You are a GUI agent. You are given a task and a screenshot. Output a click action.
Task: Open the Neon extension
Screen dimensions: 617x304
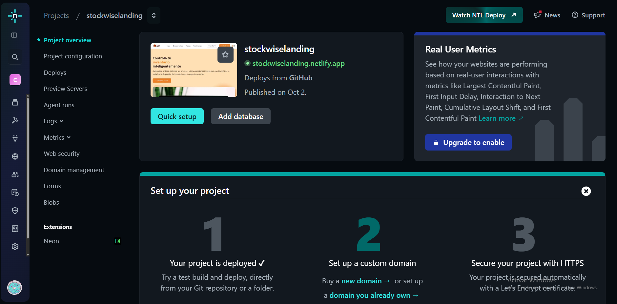coord(51,241)
